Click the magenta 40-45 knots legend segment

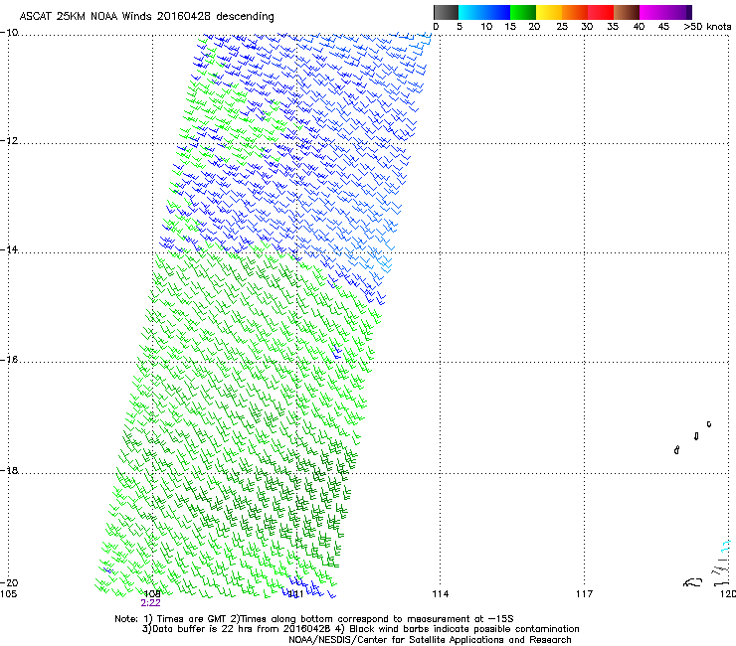[652, 12]
